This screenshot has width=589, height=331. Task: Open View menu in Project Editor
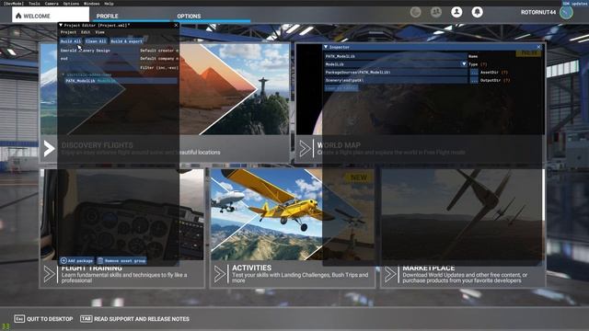tap(99, 32)
